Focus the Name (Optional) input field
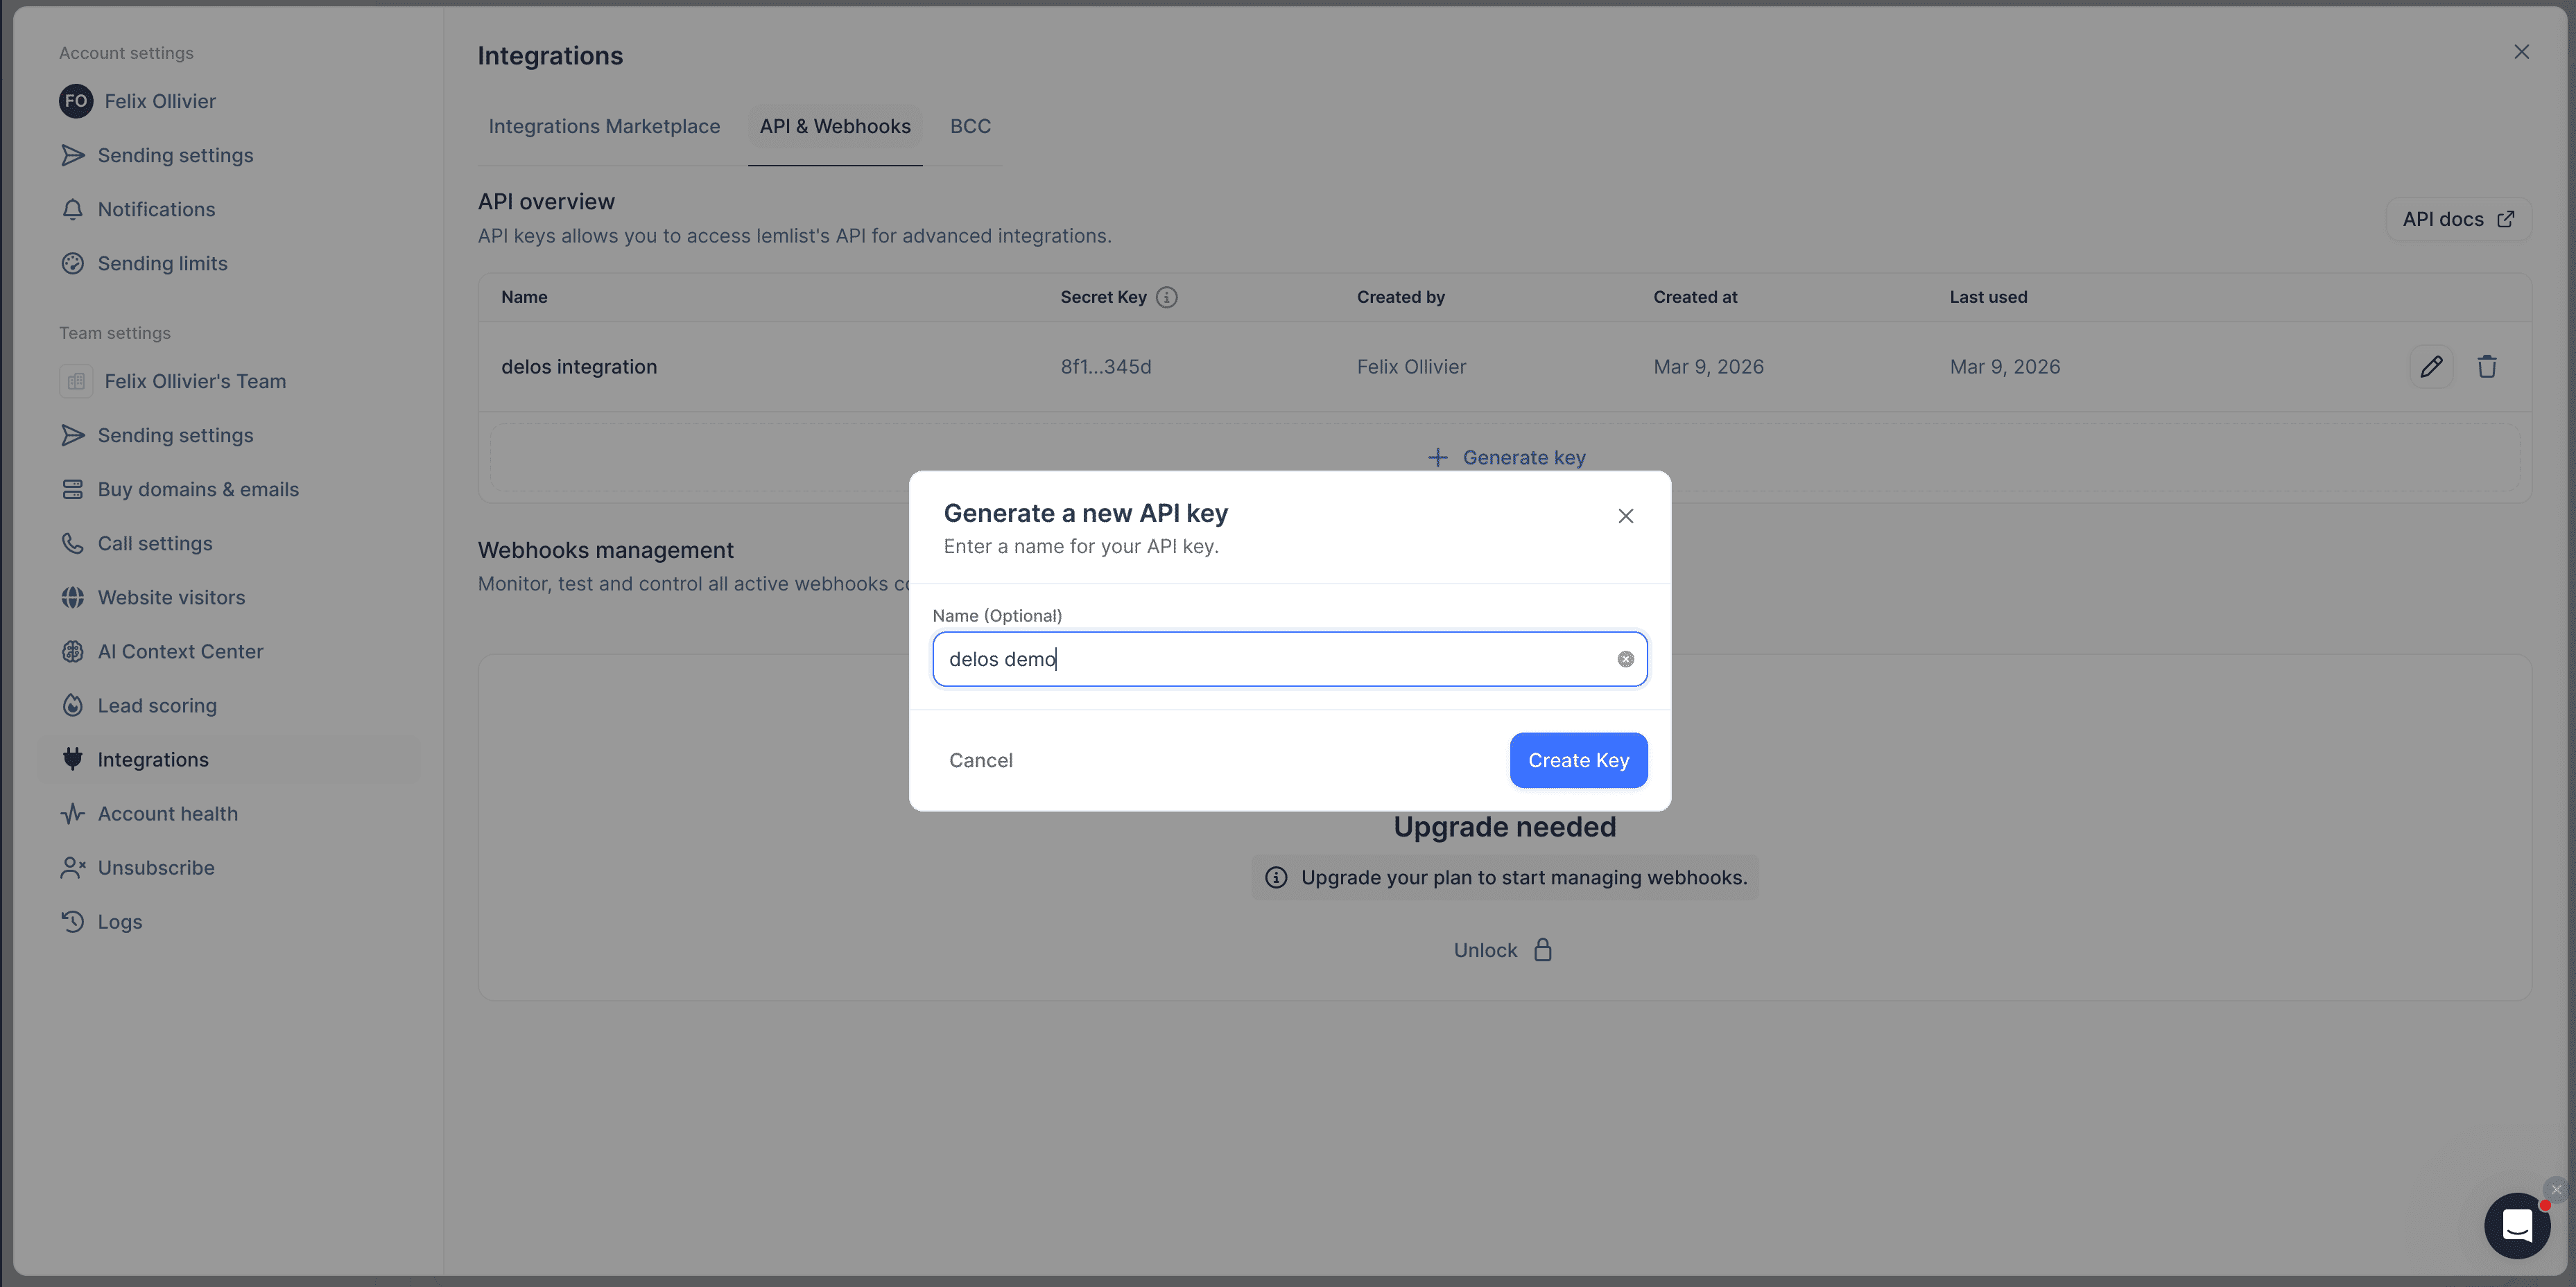 (x=1289, y=658)
